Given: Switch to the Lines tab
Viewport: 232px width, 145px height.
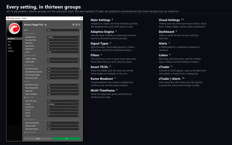Looking at the screenshot, I should point(9,42).
